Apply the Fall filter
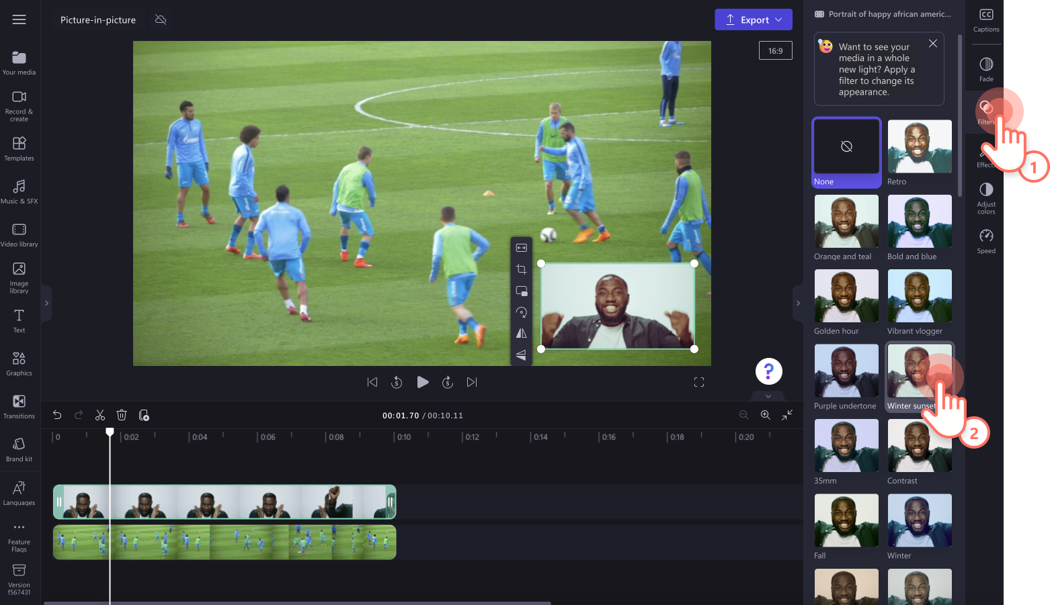The image size is (1050, 605). point(846,527)
